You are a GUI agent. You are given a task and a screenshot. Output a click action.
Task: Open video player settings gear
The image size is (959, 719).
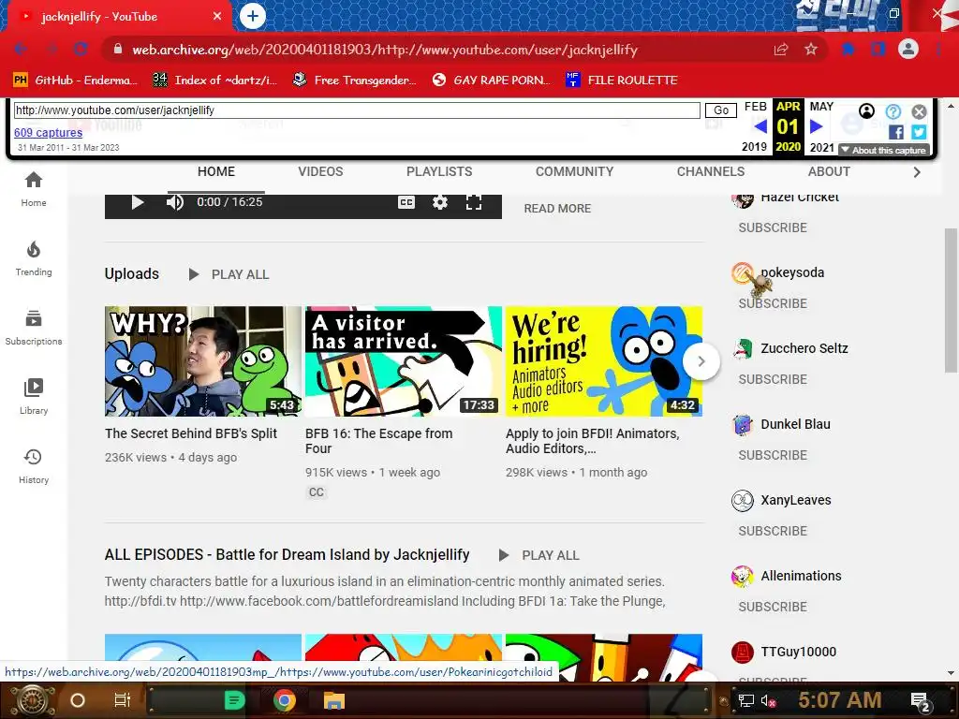click(x=440, y=202)
